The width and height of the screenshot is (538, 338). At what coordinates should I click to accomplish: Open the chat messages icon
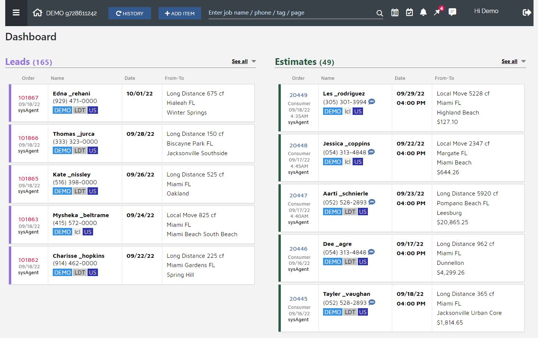tap(452, 13)
